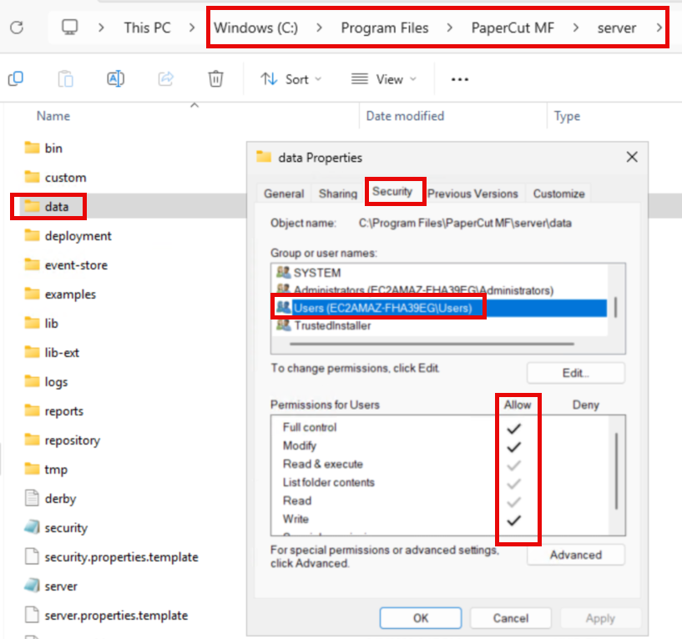
Task: Click server in the breadcrumb
Action: point(616,28)
